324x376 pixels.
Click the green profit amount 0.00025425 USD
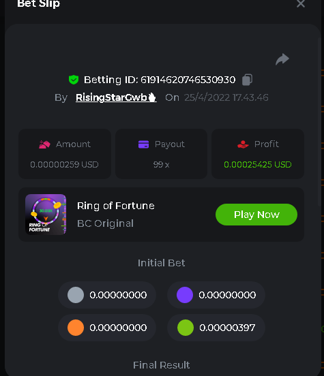[x=258, y=165]
